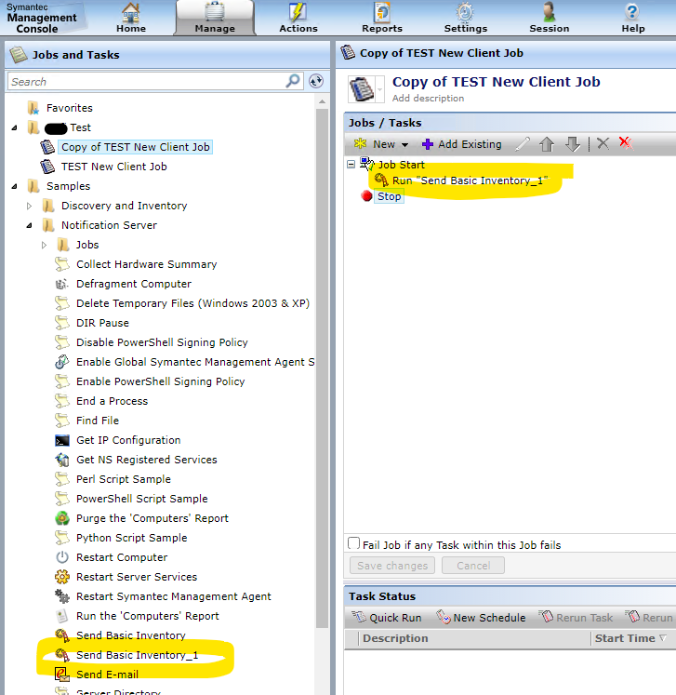Viewport: 676px width, 695px height.
Task: Expand Discovery and Inventory folder
Action: pos(29,206)
